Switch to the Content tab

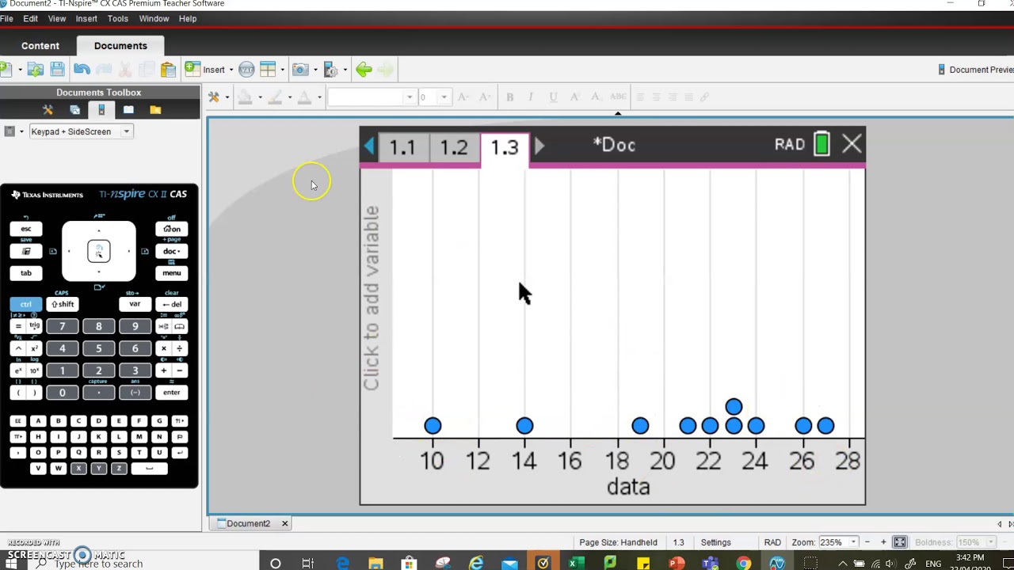40,46
